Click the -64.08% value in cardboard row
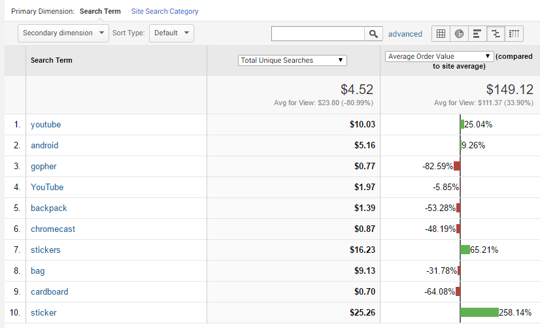The width and height of the screenshot is (540, 328). (439, 291)
